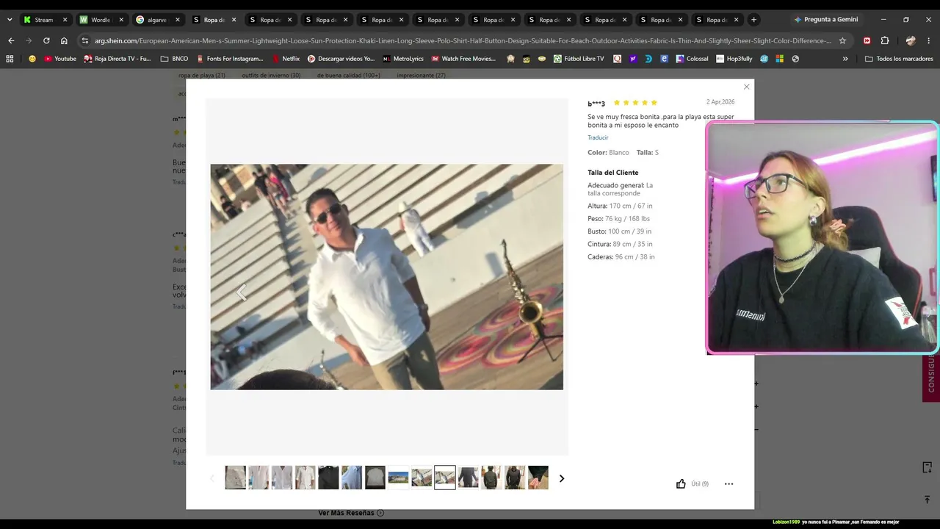The width and height of the screenshot is (940, 529).
Task: Open the Microsoft logo bookmark
Action: click(780, 59)
